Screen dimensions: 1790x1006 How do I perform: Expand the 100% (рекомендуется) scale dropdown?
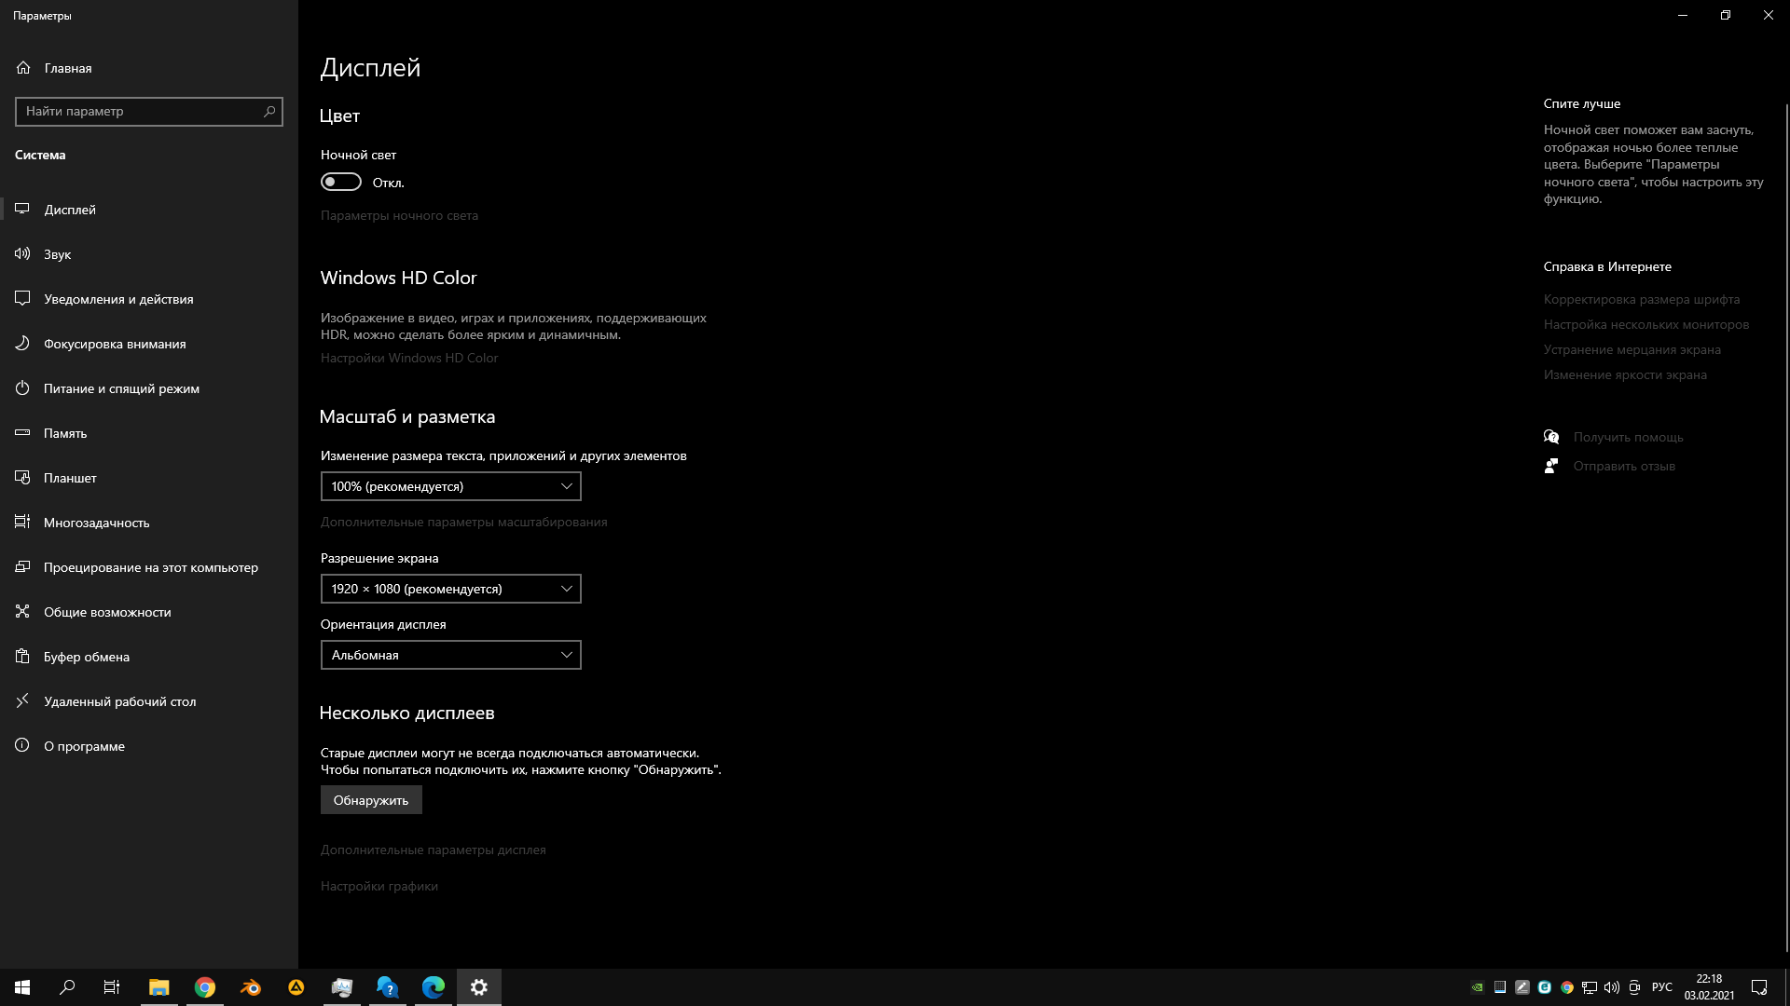(x=451, y=486)
